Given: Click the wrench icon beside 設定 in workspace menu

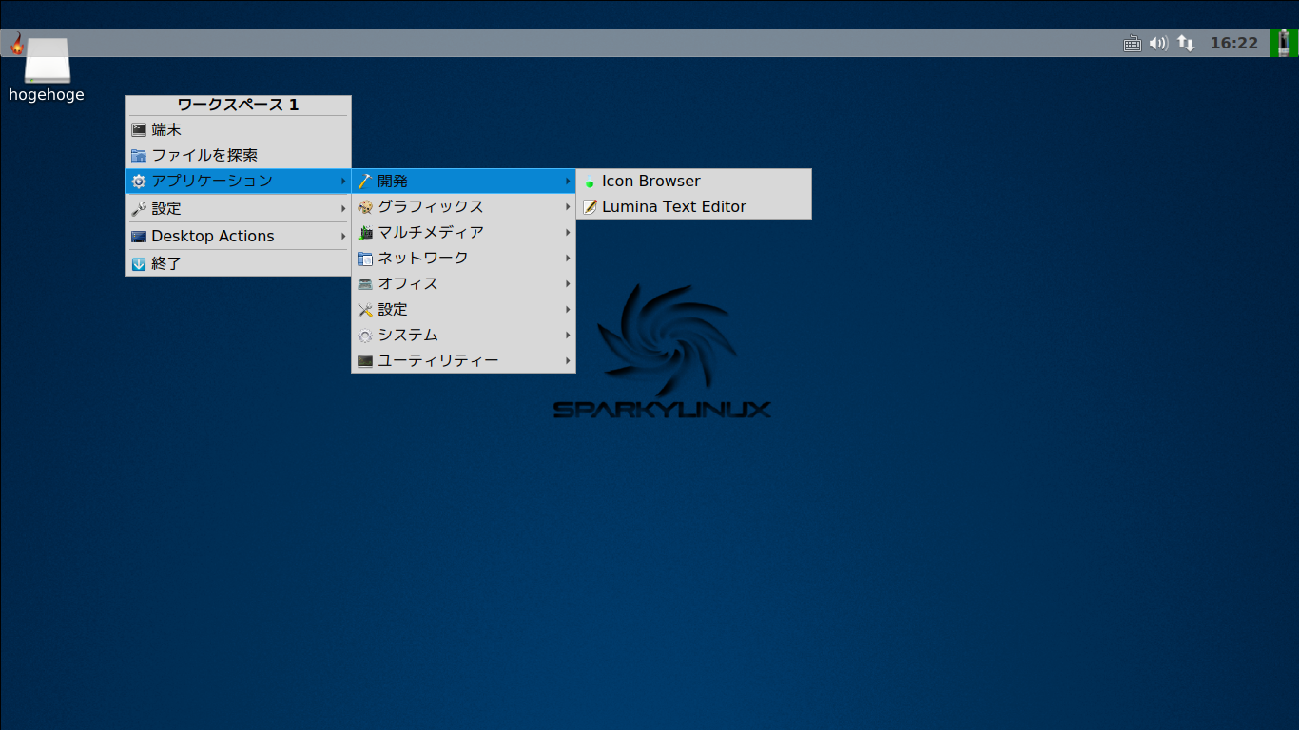Looking at the screenshot, I should (139, 208).
